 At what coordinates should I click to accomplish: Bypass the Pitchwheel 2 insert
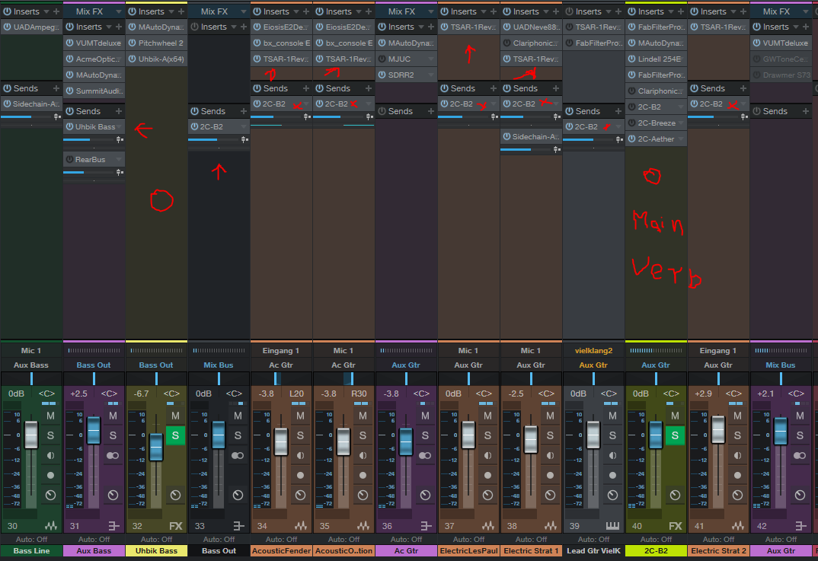point(133,43)
